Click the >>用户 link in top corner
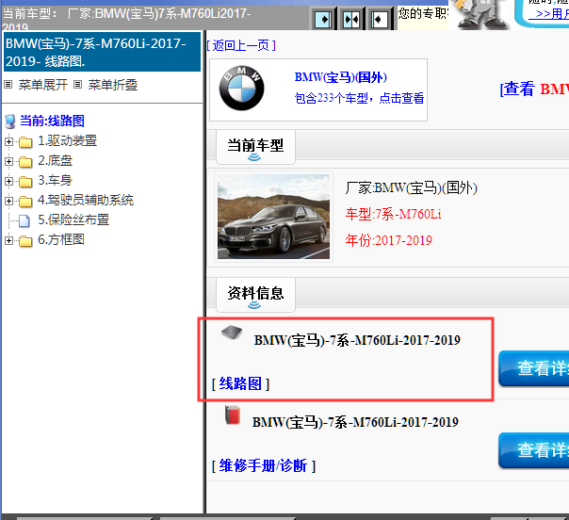This screenshot has height=520, width=569. tap(548, 14)
